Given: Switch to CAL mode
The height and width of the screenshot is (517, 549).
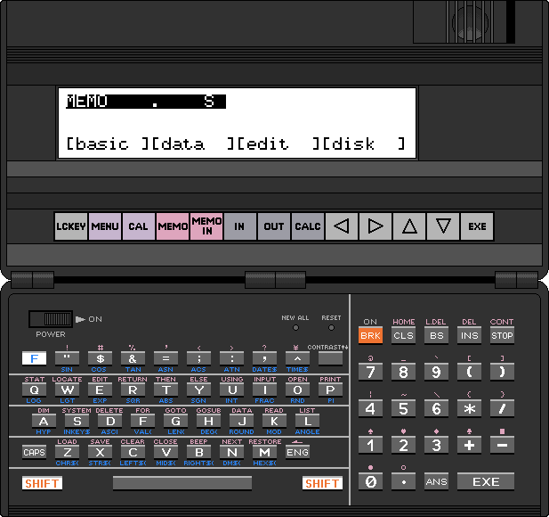Looking at the screenshot, I should (x=139, y=226).
